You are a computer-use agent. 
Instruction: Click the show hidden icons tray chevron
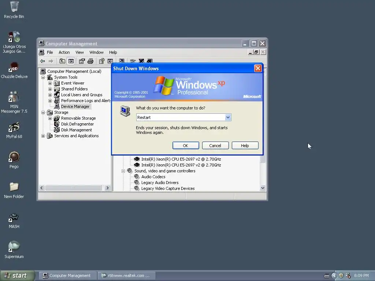334,276
